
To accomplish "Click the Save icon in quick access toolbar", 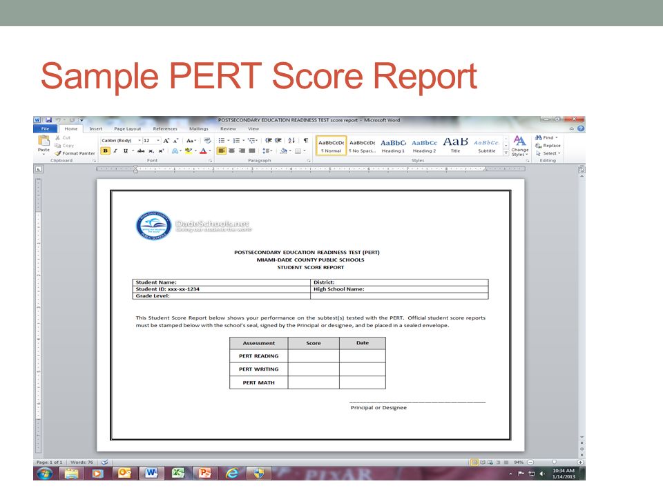I will 48,120.
